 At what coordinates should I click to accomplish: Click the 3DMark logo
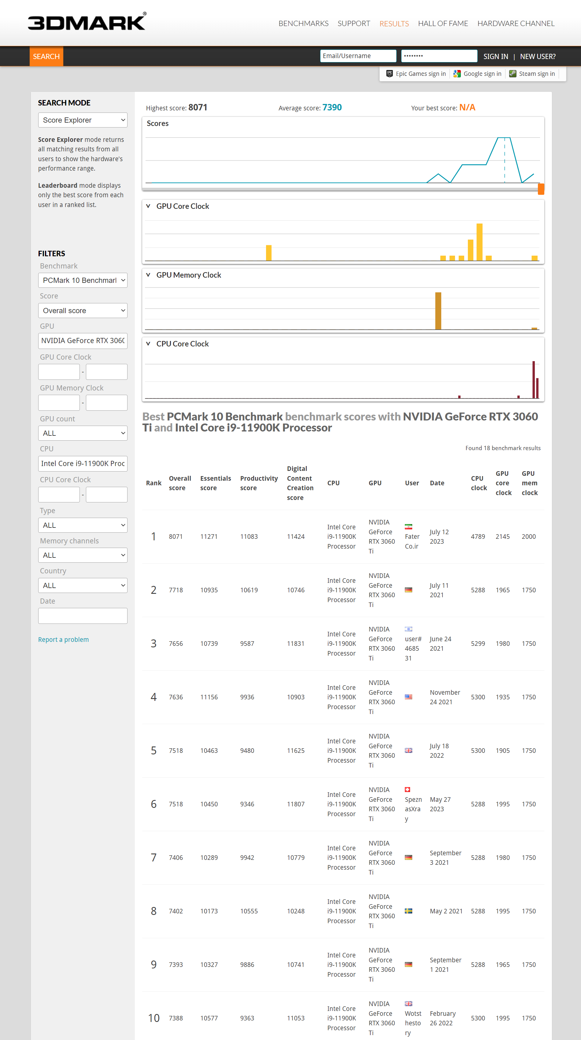pyautogui.click(x=87, y=22)
